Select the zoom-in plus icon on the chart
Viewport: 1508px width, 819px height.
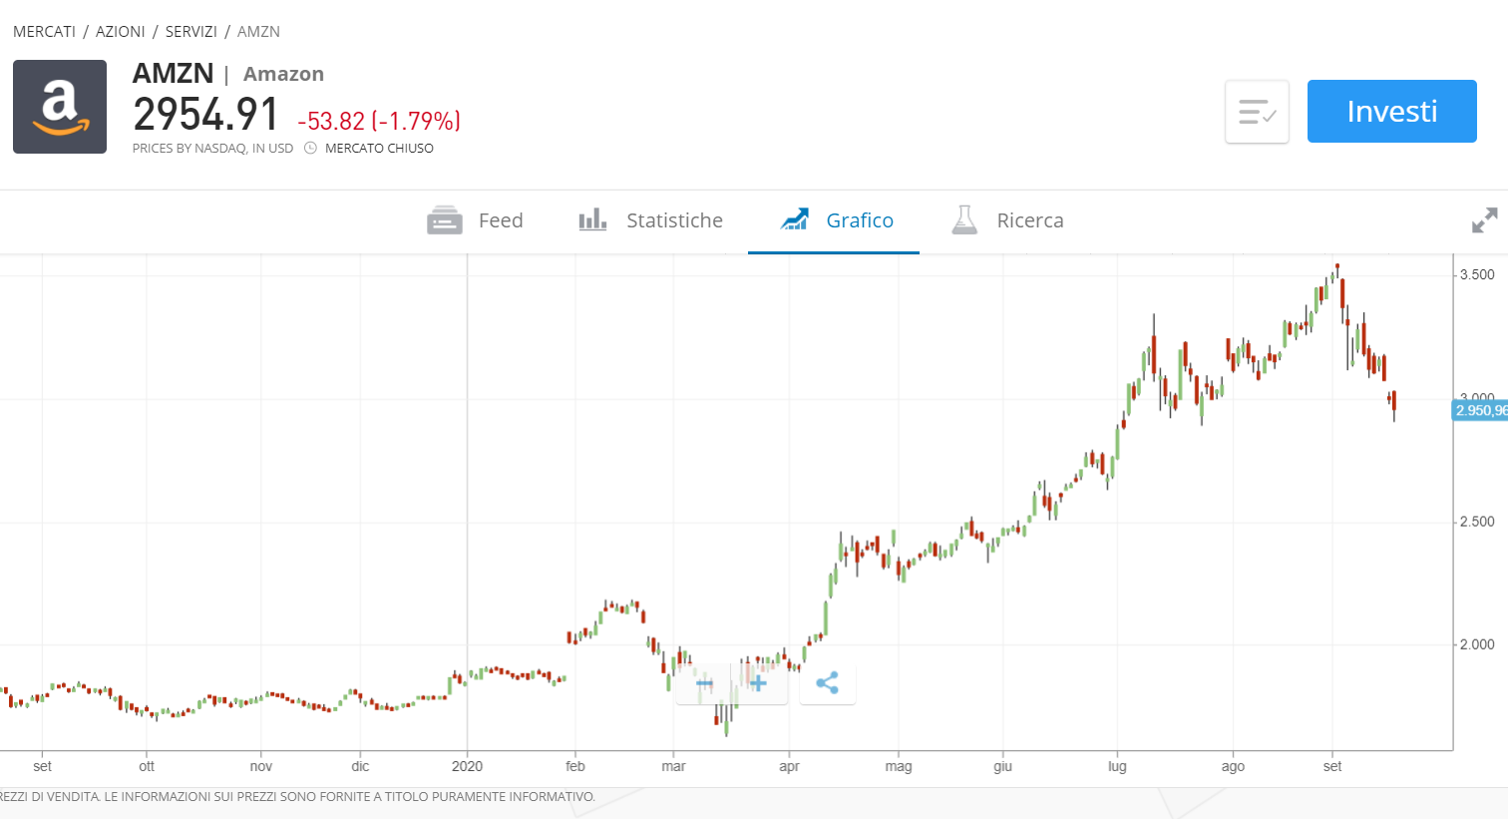759,683
